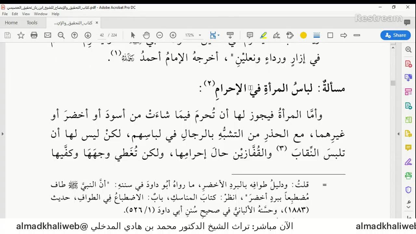
Task: Click the scrolling mode keyboard icon
Action: tap(230, 35)
